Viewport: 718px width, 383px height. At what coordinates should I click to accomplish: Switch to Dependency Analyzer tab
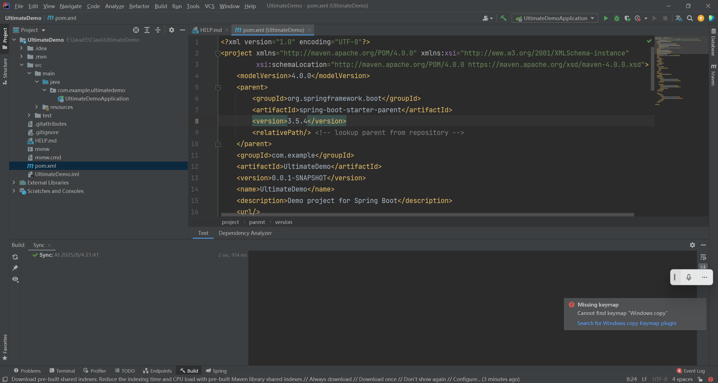coord(245,233)
